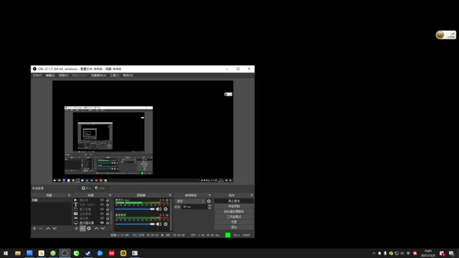Open the 场景集合(S) menu
The image size is (459, 258).
click(99, 76)
